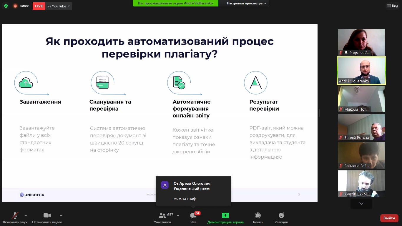Click slide text Завантажуйте файли у всіх форматах

click(x=37, y=139)
